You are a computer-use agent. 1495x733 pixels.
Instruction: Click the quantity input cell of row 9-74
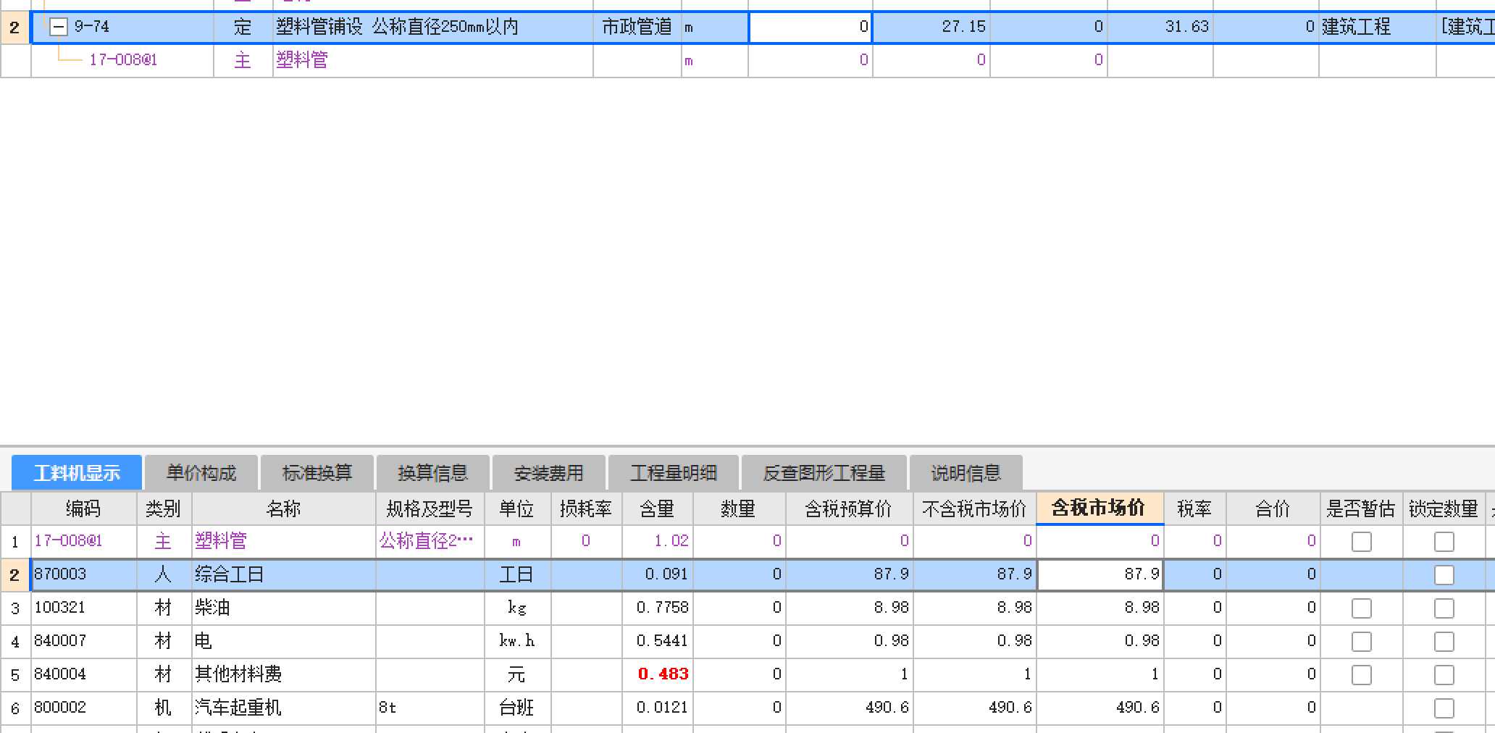pyautogui.click(x=811, y=28)
